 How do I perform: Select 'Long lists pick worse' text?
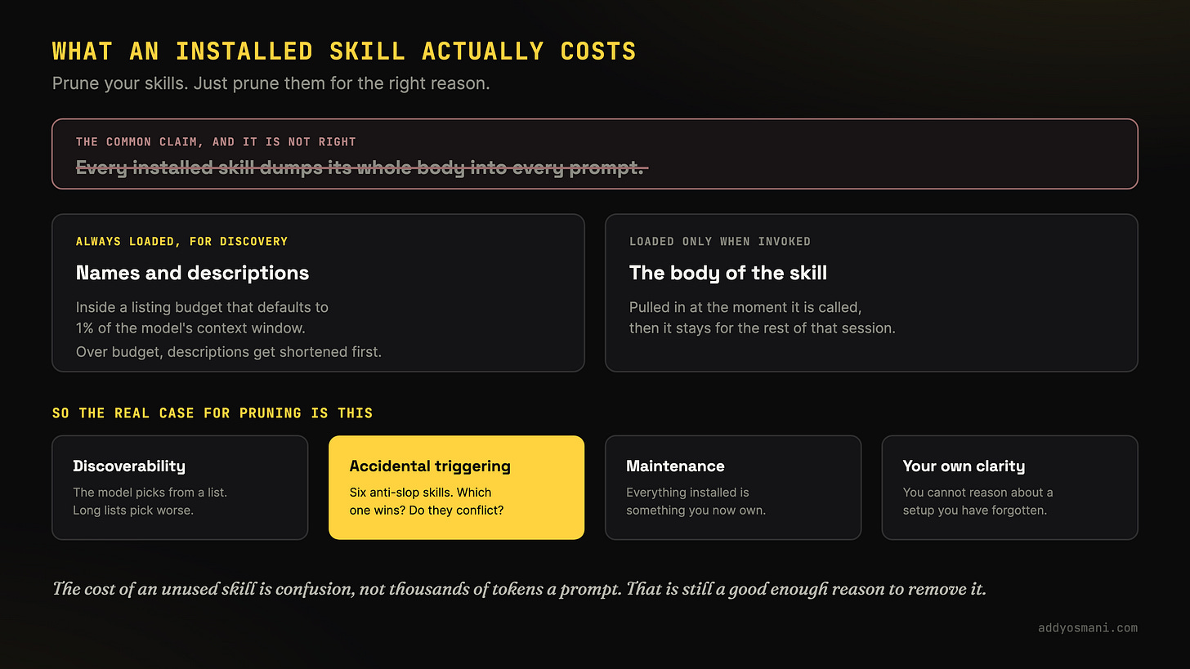pos(133,511)
